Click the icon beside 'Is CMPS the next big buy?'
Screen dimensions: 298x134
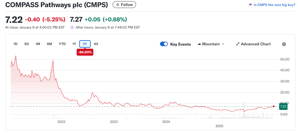250,5
